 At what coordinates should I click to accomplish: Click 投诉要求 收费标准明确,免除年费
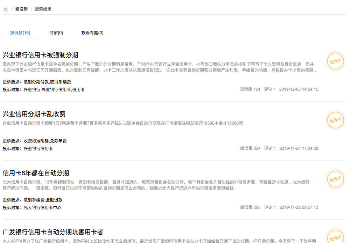35,141
